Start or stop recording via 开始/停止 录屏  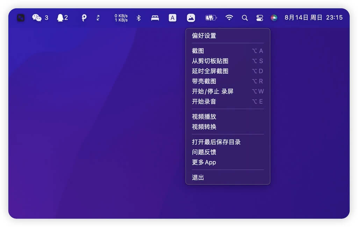213,91
